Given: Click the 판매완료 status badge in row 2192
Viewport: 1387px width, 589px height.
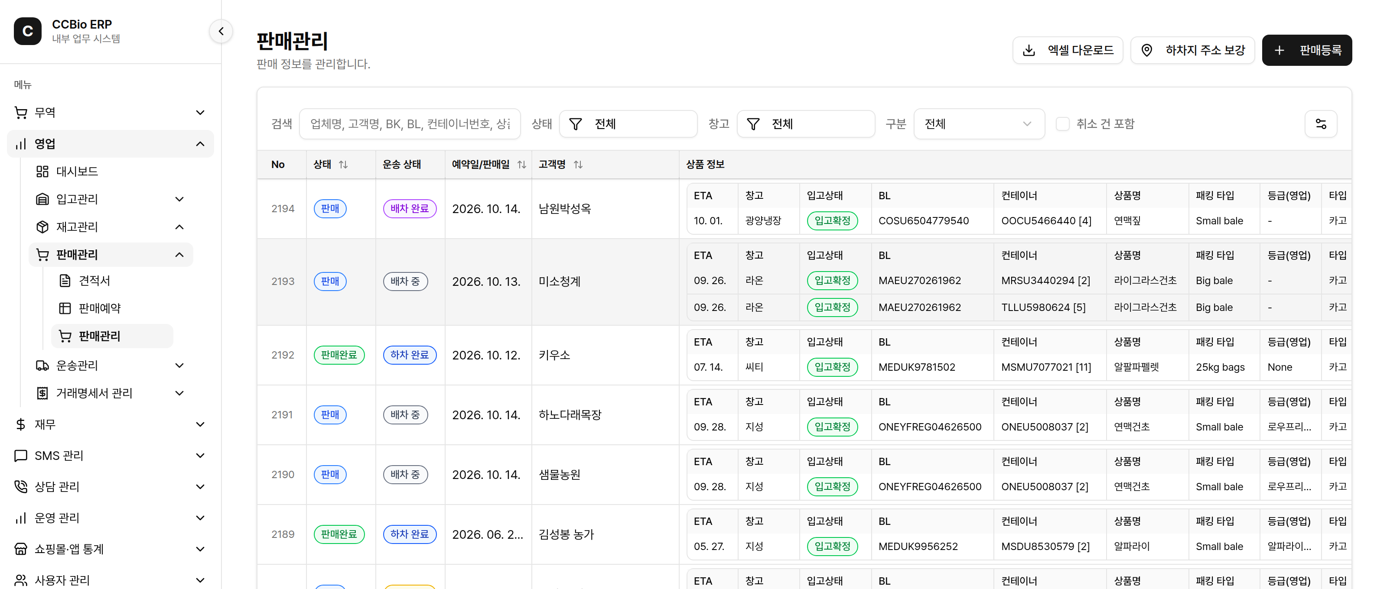Looking at the screenshot, I should pos(339,355).
